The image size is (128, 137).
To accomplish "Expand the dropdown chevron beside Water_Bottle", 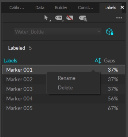I will 99,31.
